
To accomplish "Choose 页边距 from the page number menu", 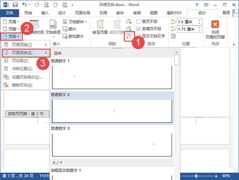I will point(26,61).
